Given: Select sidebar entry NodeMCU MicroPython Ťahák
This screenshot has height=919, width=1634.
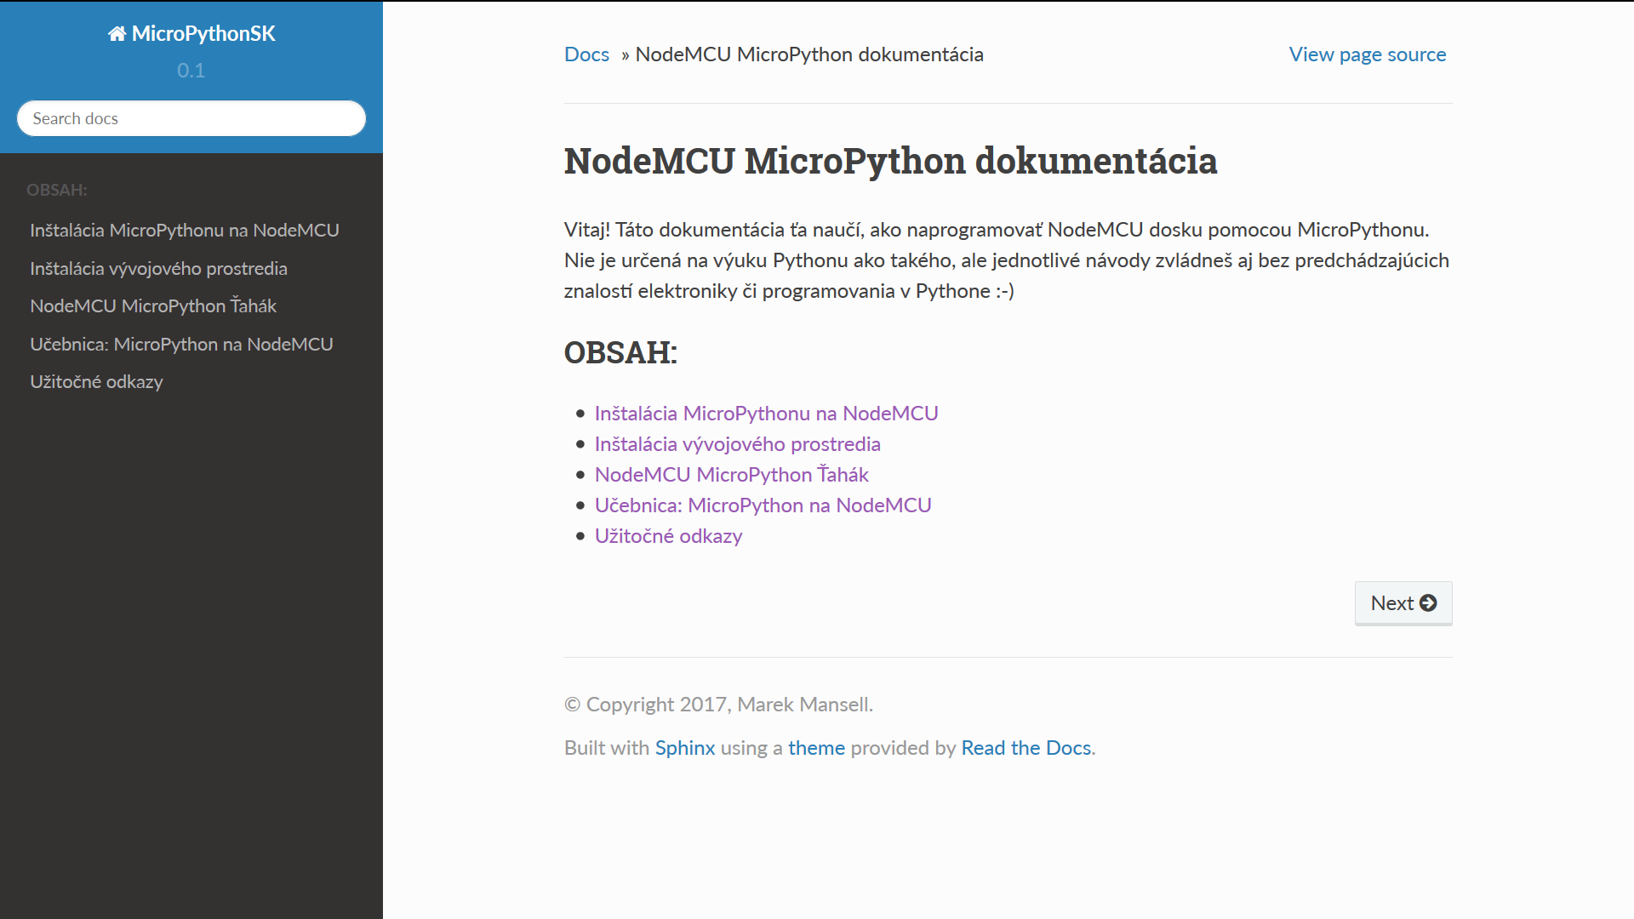Looking at the screenshot, I should coord(153,306).
